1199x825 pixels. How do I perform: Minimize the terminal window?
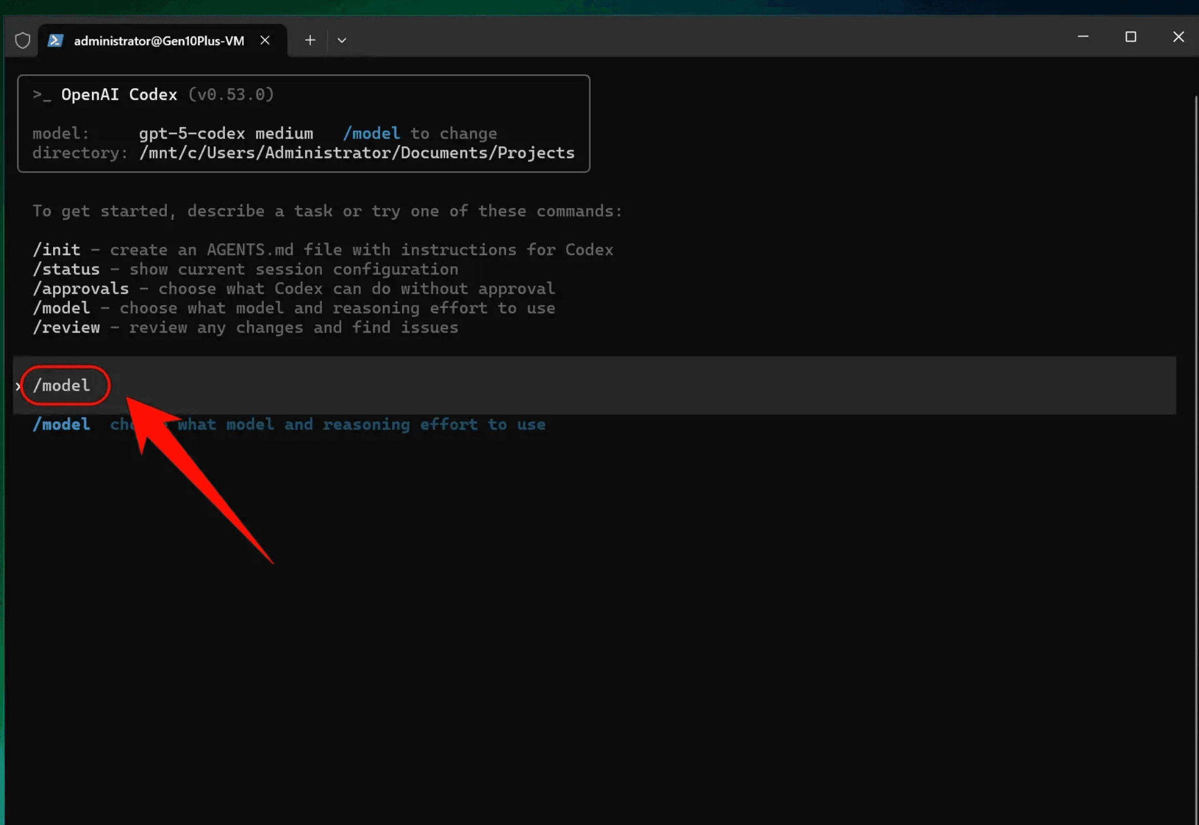click(x=1083, y=37)
